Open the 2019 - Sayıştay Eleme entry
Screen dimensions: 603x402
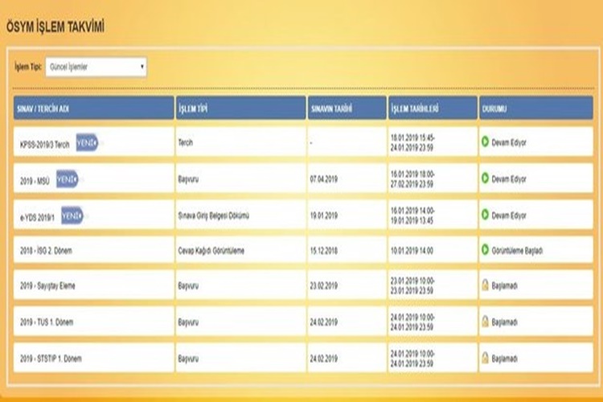click(x=47, y=286)
